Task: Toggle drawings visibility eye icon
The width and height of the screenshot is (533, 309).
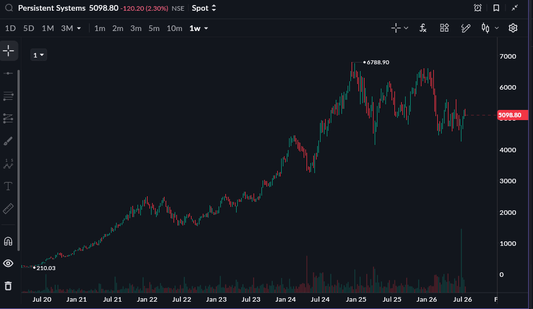Action: (x=8, y=263)
